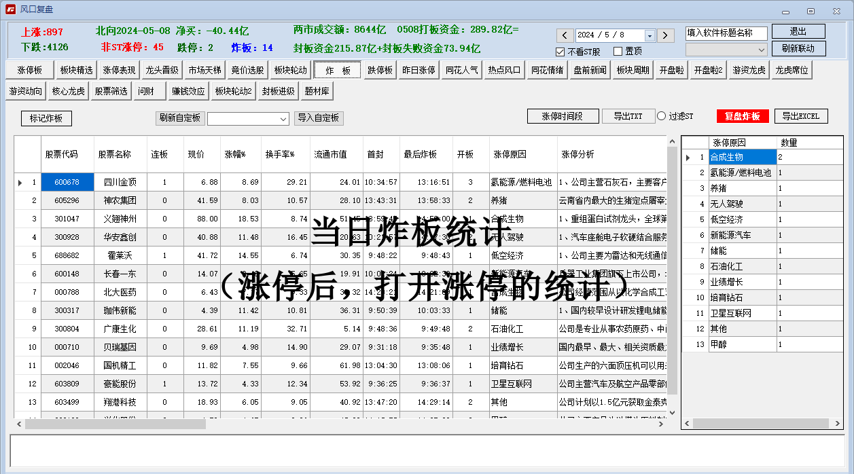The height and width of the screenshot is (474, 854).
Task: Click the 最后炸板 column header
Action: coord(427,154)
